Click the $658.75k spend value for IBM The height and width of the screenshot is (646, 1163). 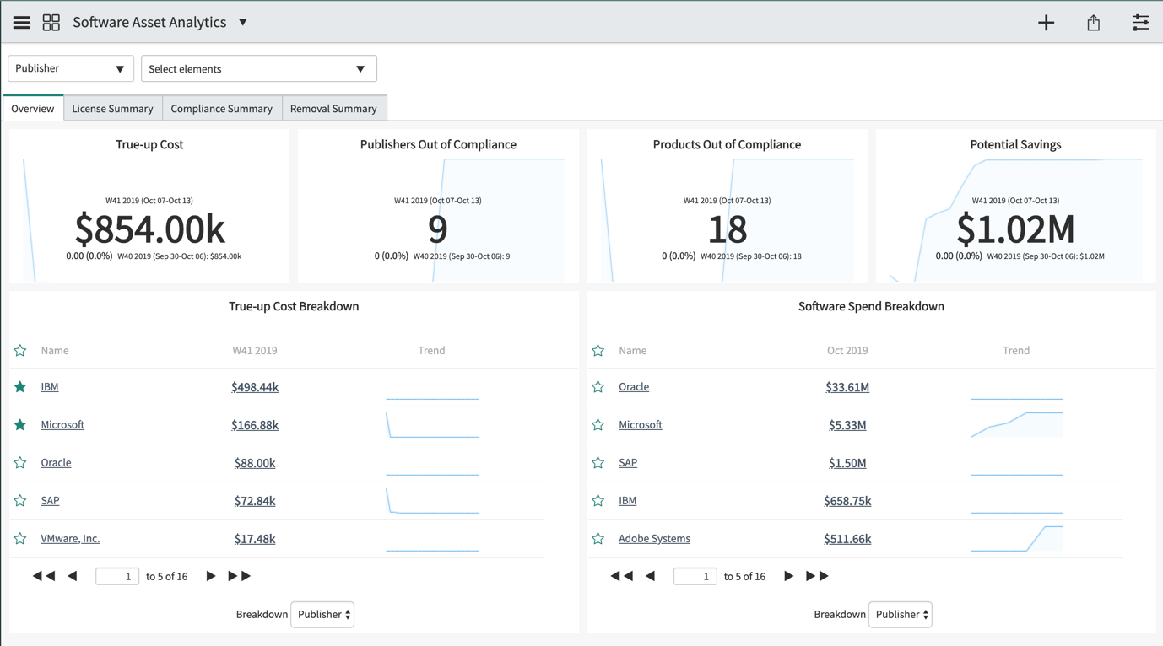point(847,501)
